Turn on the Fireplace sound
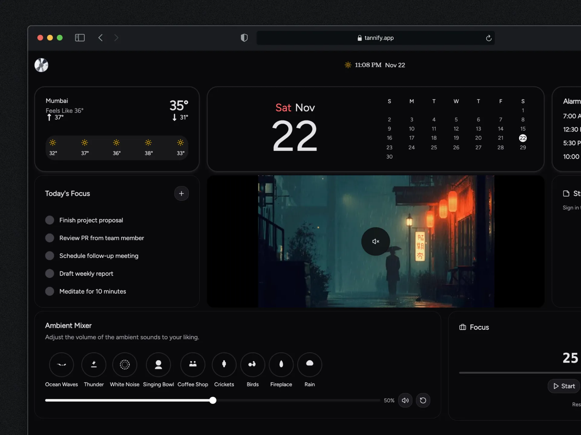581x435 pixels. pos(281,365)
